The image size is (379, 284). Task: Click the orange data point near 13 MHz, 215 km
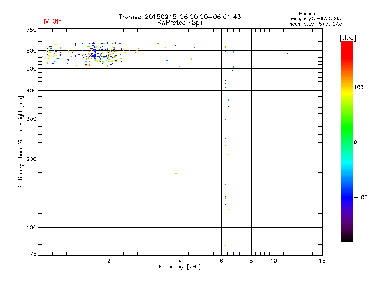click(298, 151)
